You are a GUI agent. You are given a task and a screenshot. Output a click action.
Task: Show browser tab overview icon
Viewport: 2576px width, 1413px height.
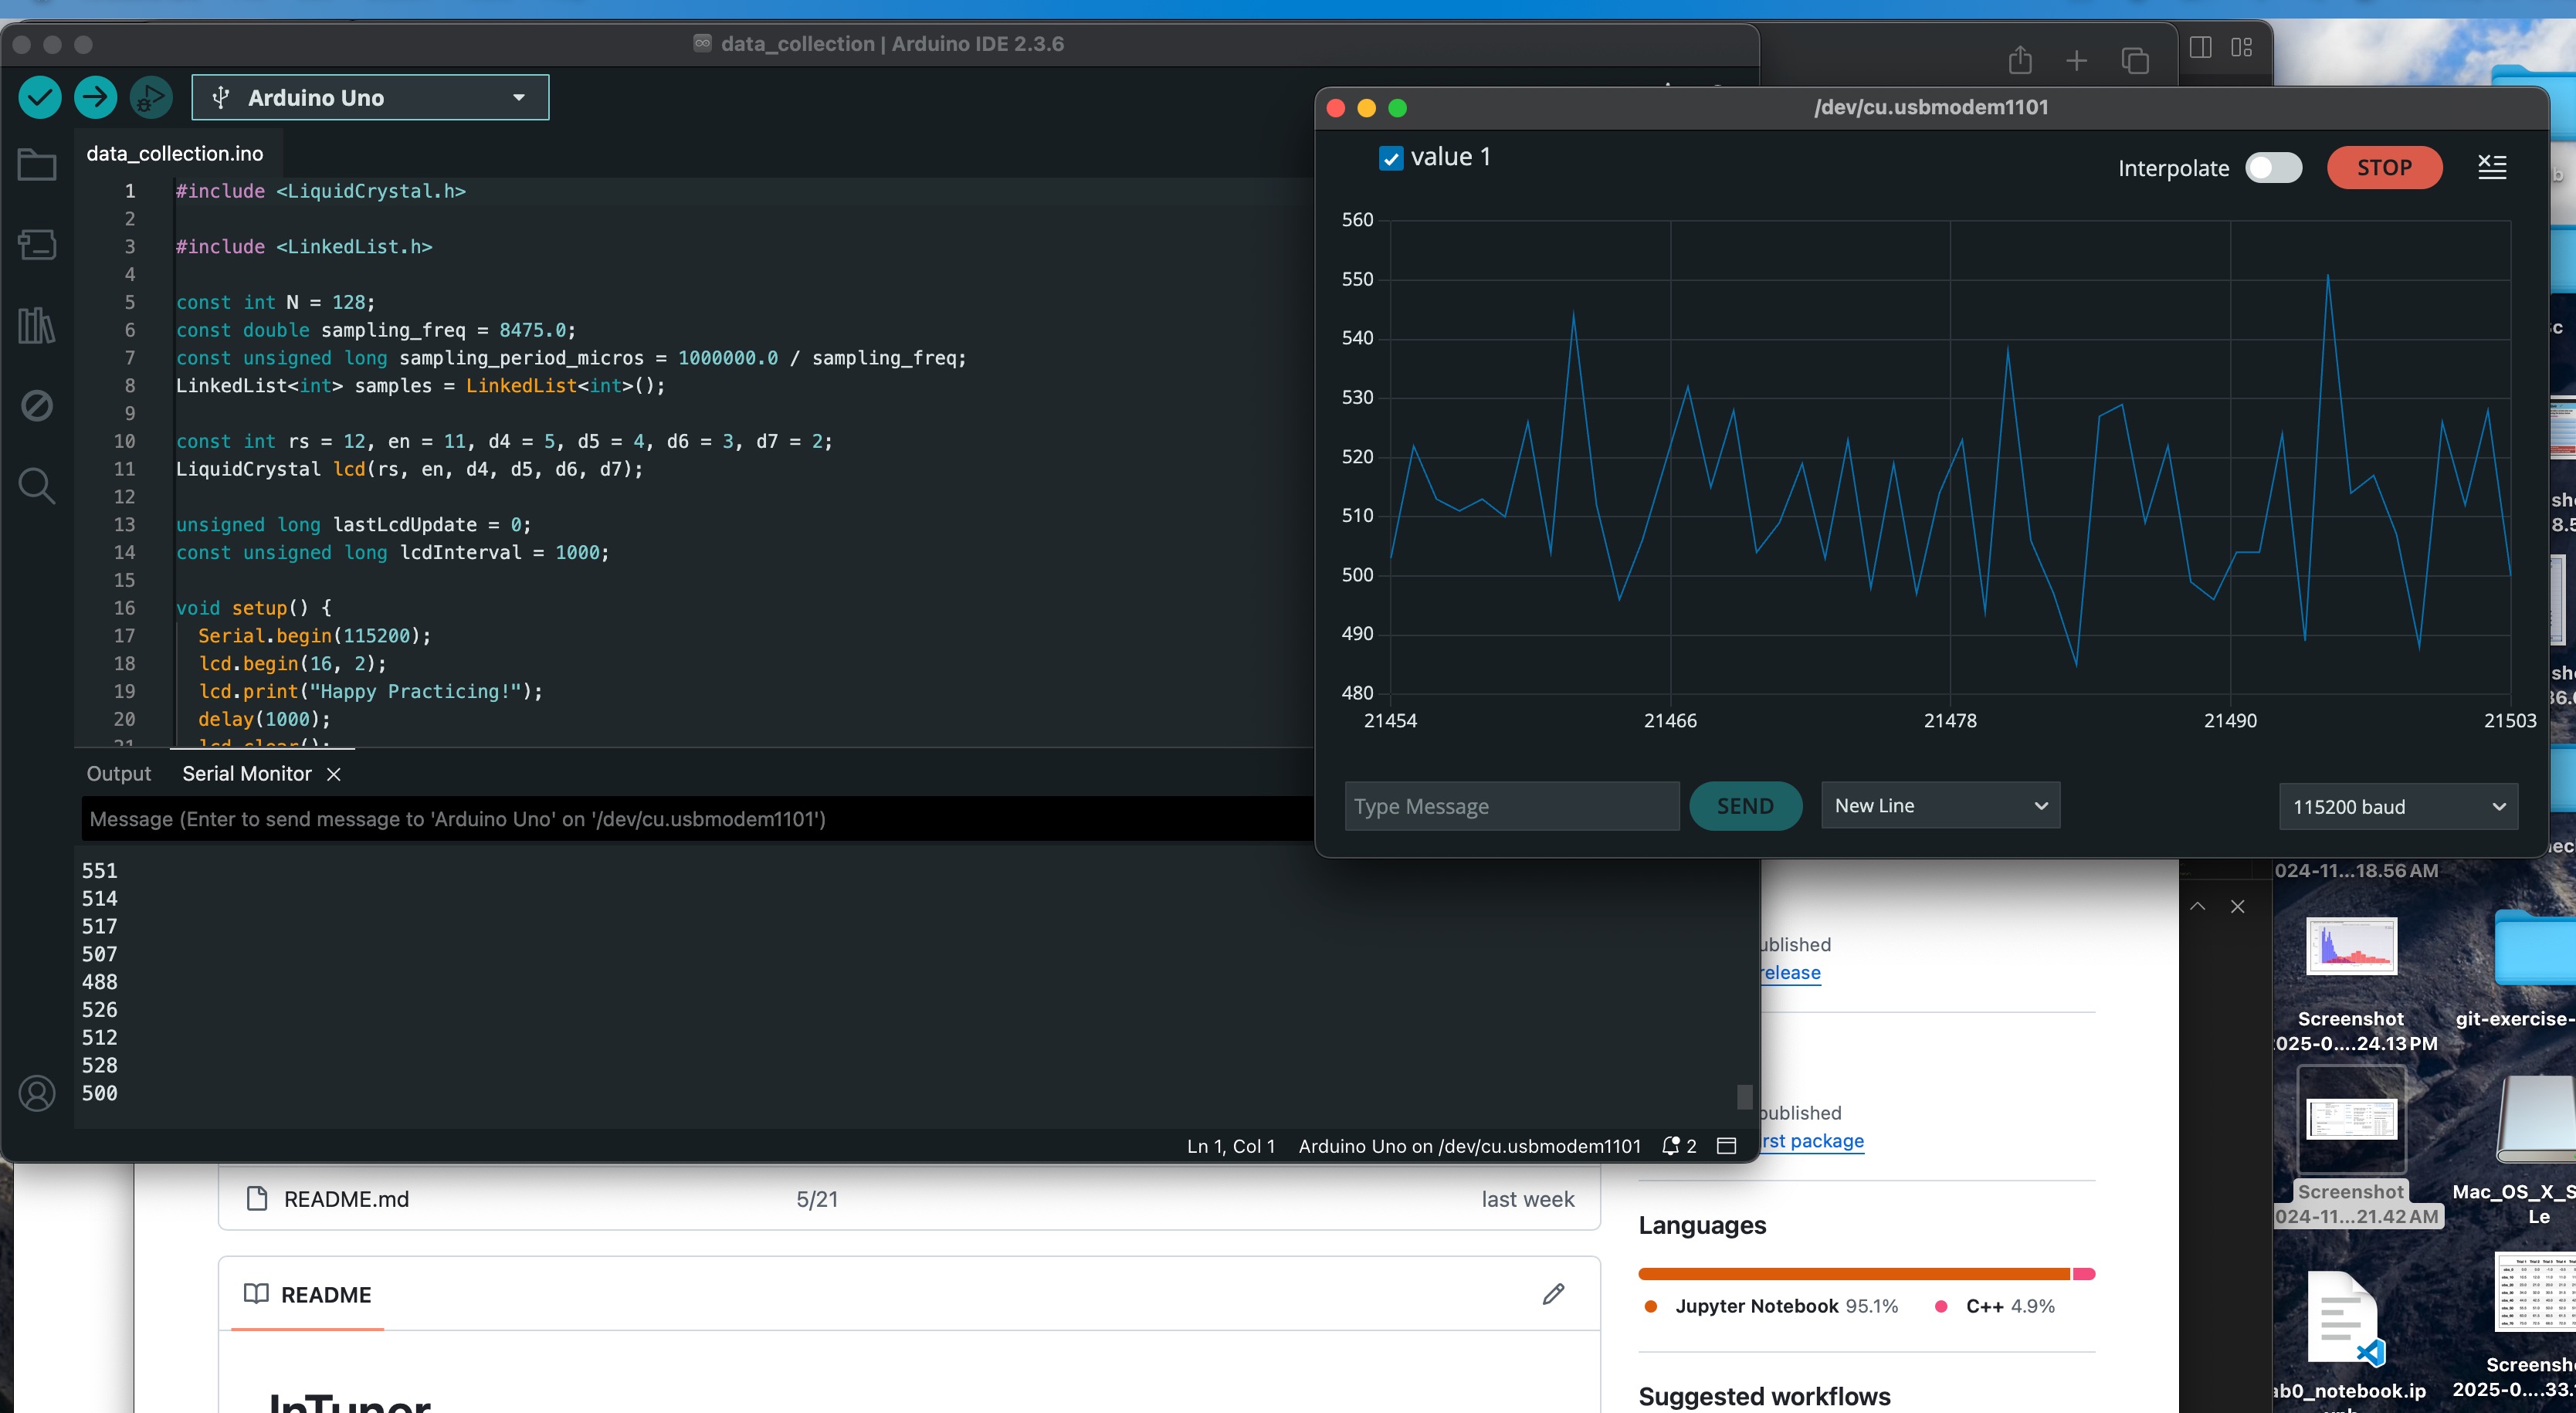point(2135,61)
